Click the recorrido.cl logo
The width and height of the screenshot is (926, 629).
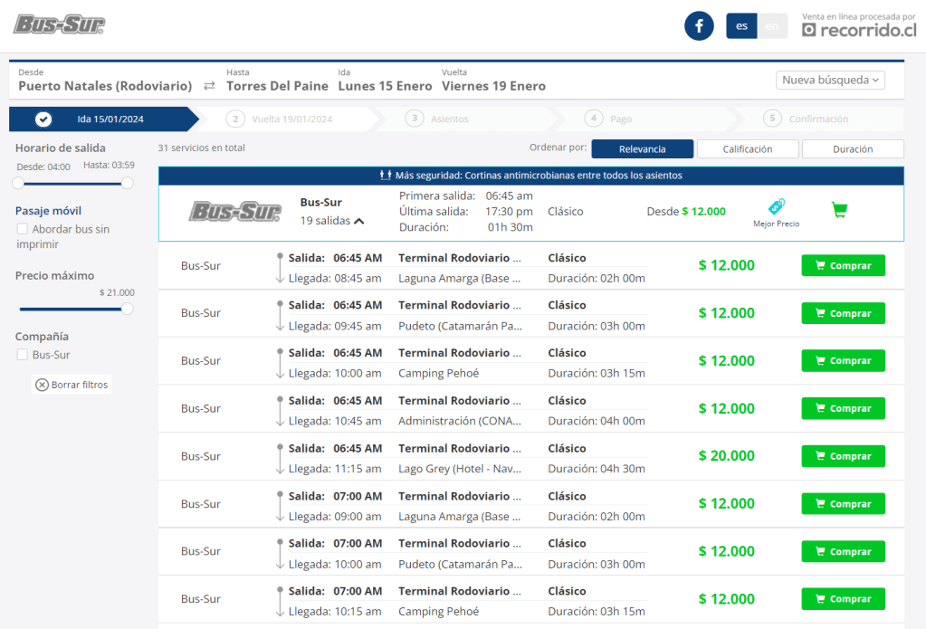point(859,30)
